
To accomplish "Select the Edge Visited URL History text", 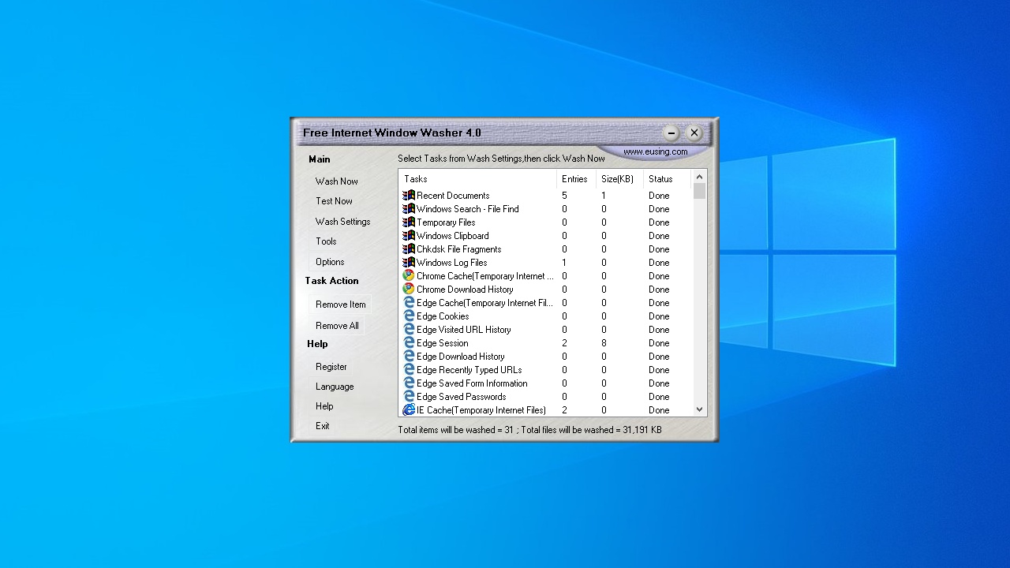I will [464, 330].
